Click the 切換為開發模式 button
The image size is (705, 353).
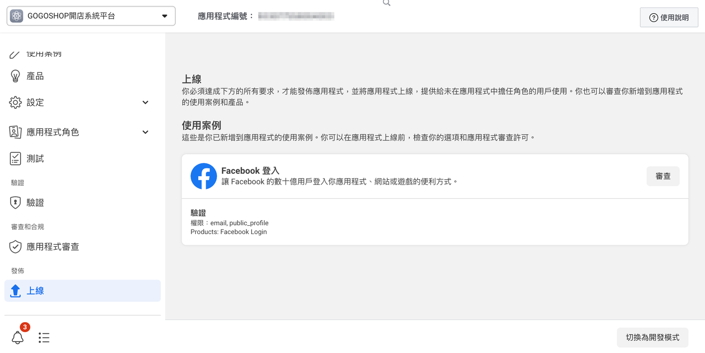tap(653, 337)
